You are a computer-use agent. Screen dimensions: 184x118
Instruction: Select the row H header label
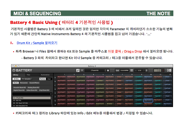55,104
